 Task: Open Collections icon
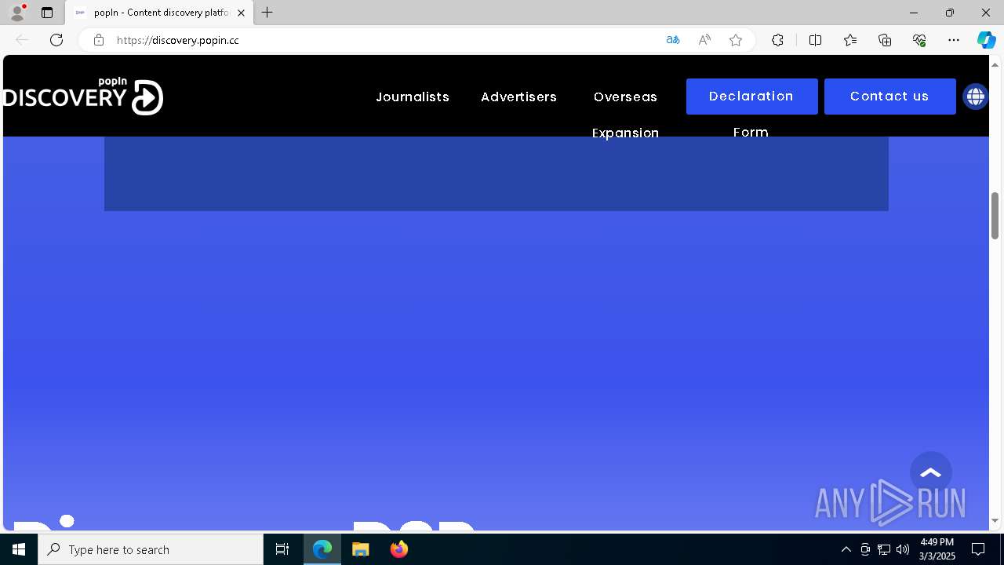pos(885,40)
